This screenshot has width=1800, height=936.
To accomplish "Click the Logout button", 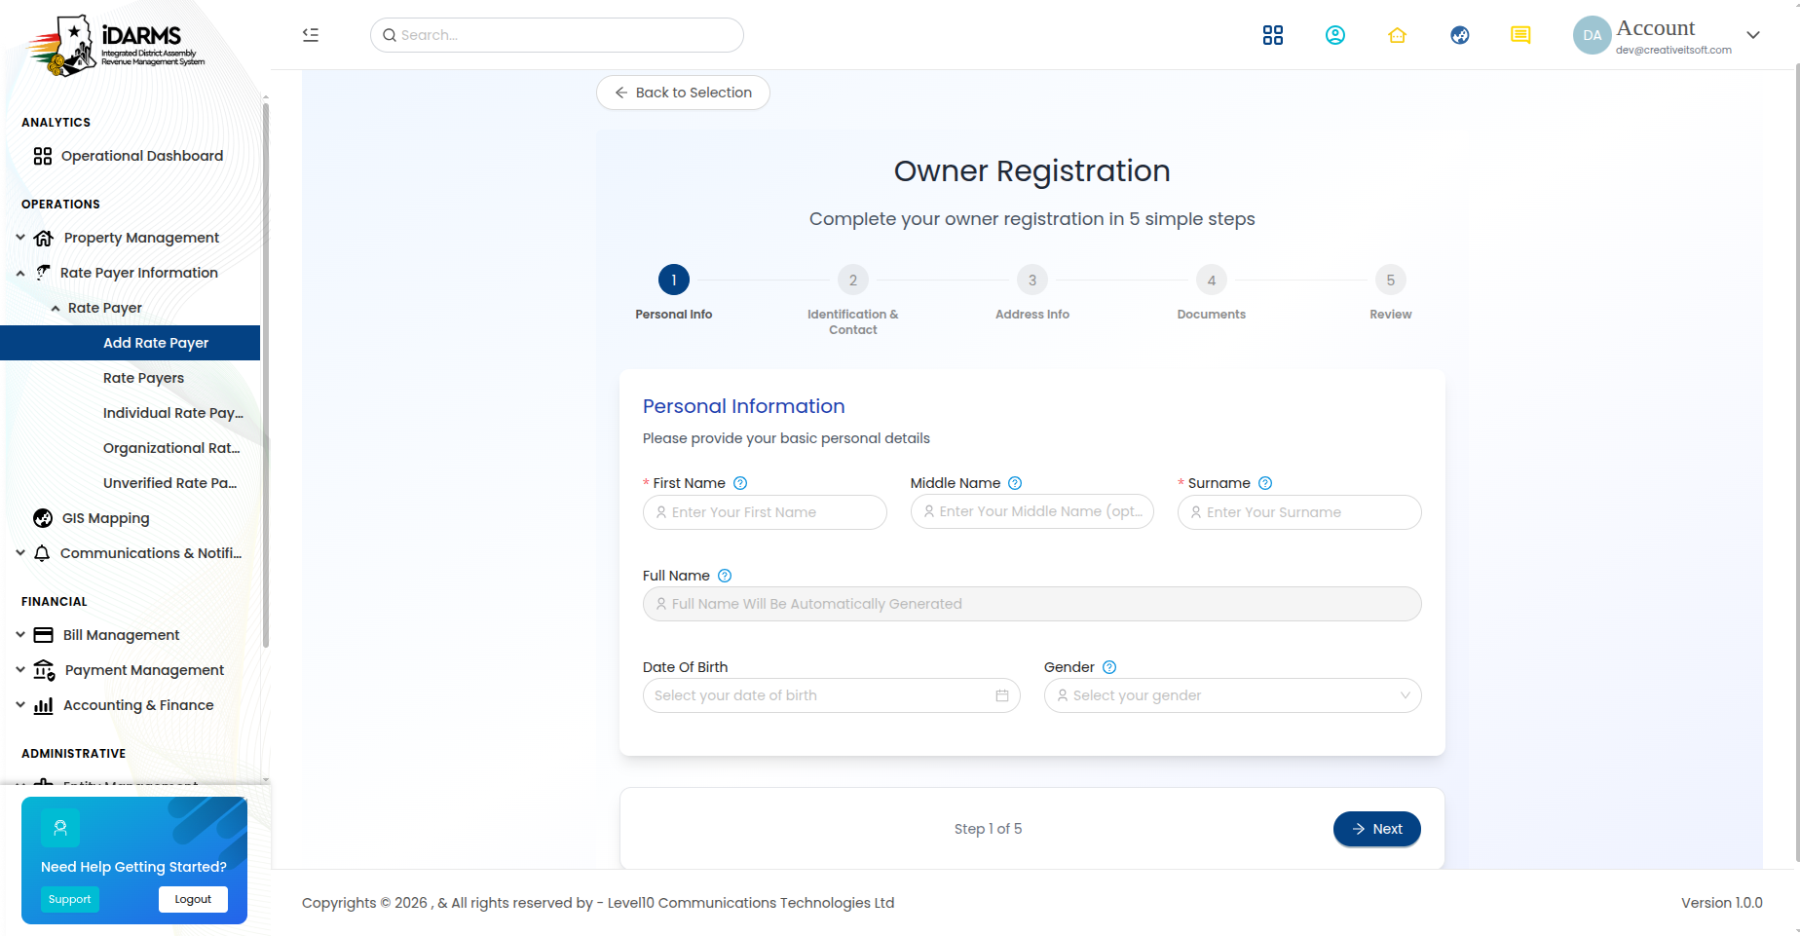I will (193, 899).
